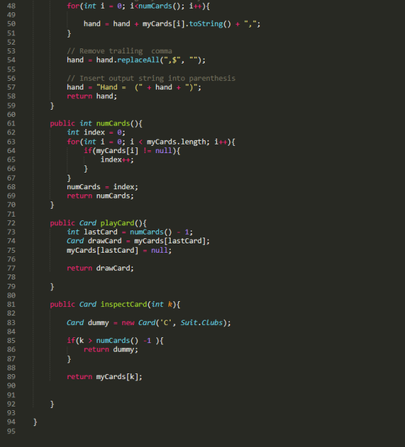Click line number 81 in the gutter

[x=11, y=305]
